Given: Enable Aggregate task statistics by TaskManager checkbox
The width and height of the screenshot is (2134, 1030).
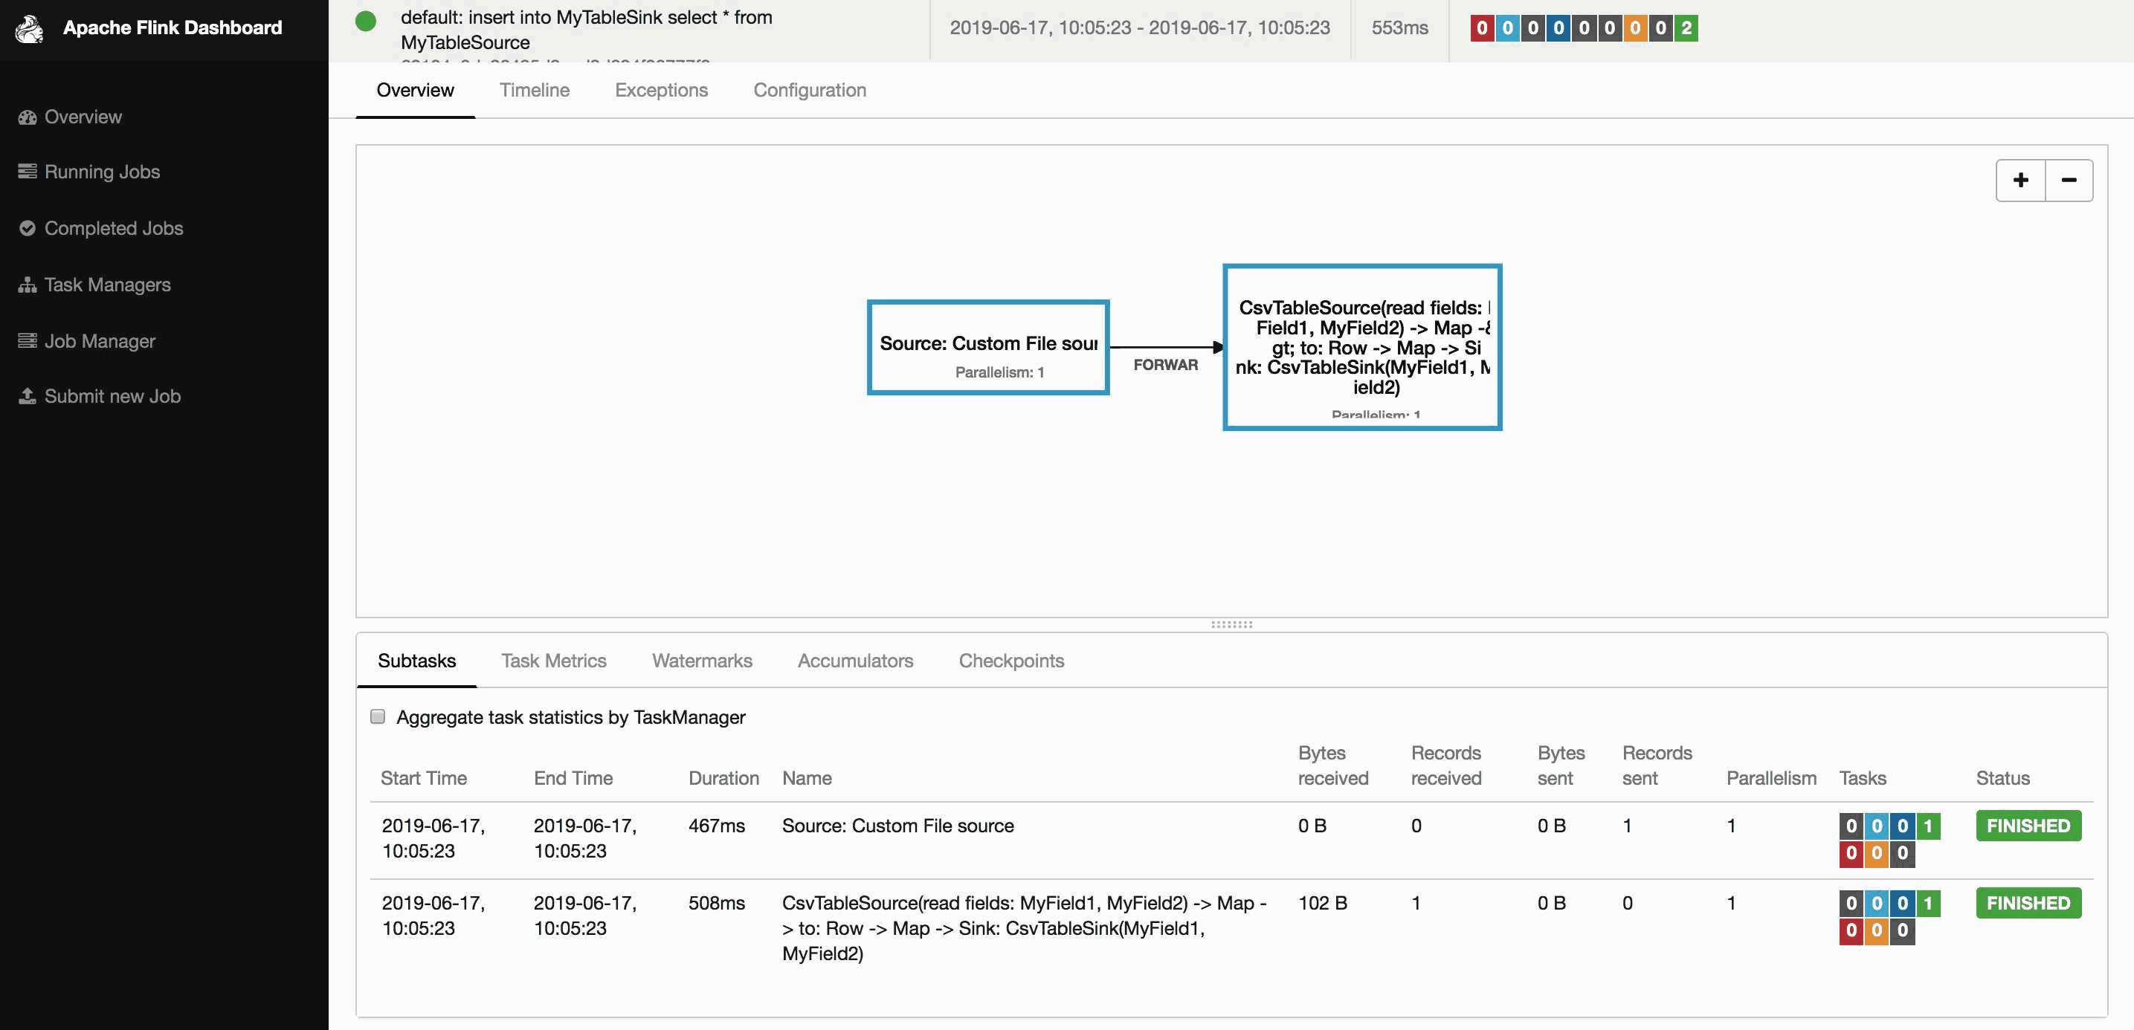Looking at the screenshot, I should 378,716.
